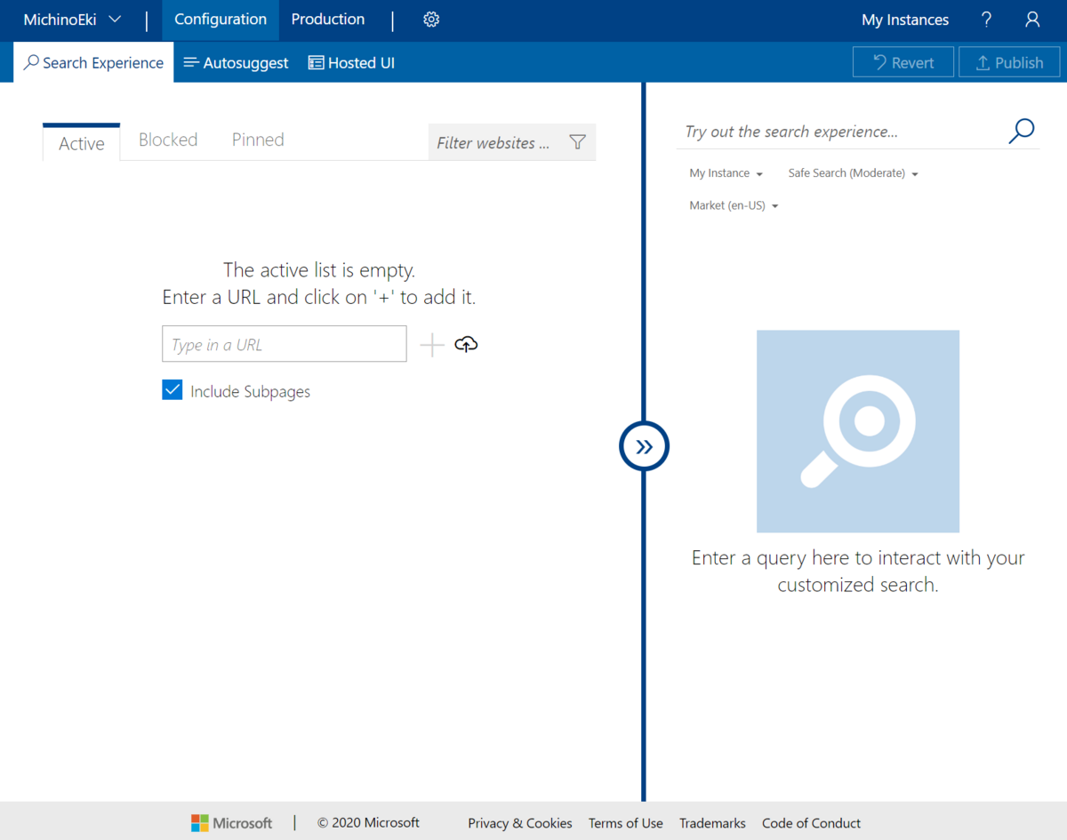Click the Revert button
Viewport: 1067px width, 840px height.
click(x=903, y=62)
